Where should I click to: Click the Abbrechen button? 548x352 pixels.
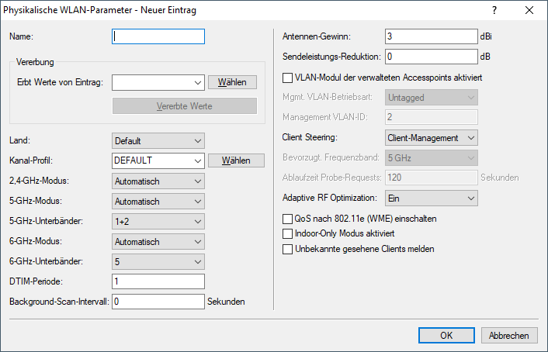(x=509, y=336)
